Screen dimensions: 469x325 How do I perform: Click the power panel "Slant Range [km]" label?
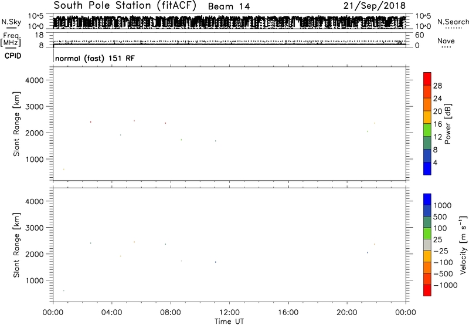(16, 124)
